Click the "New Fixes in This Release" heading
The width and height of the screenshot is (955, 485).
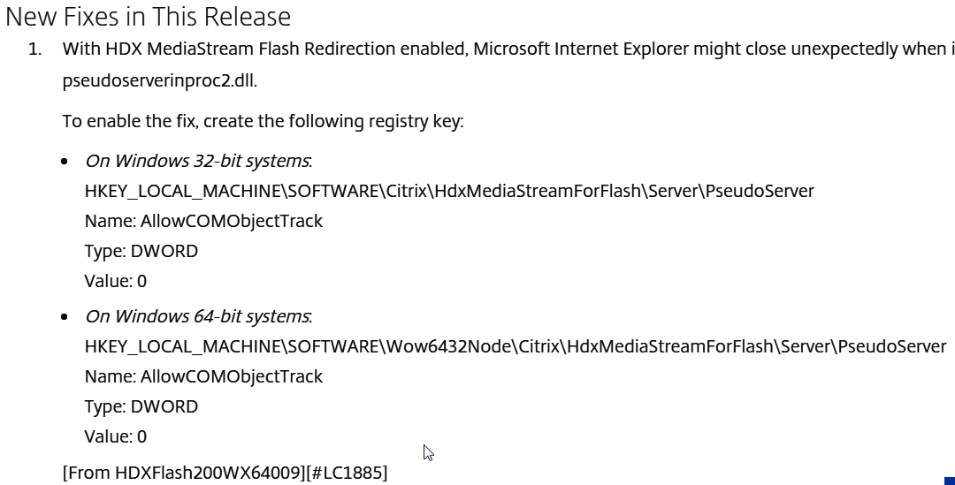148,17
